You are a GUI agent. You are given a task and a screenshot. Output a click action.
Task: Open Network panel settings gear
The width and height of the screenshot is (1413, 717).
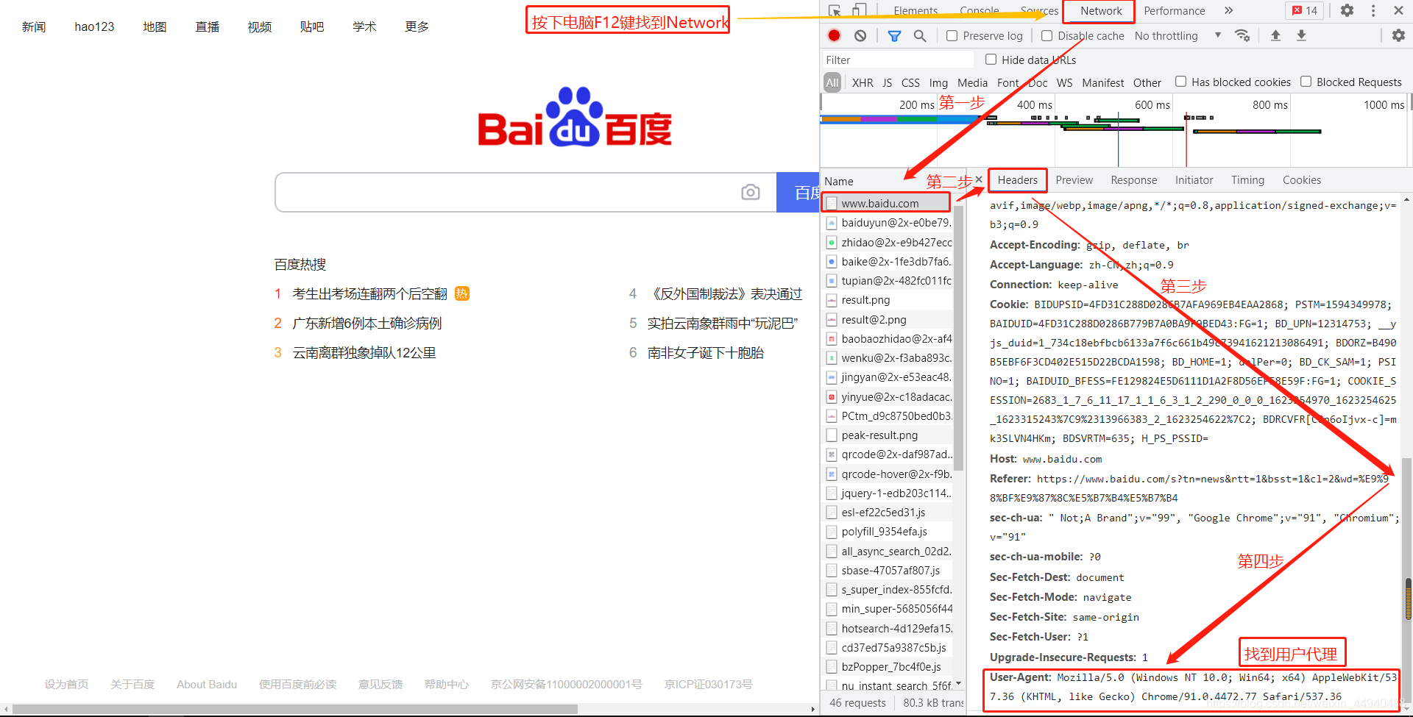(x=1398, y=35)
